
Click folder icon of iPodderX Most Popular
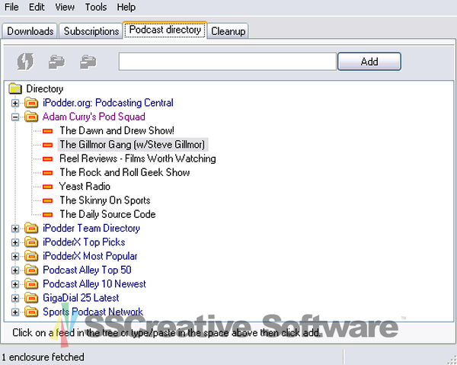point(31,256)
